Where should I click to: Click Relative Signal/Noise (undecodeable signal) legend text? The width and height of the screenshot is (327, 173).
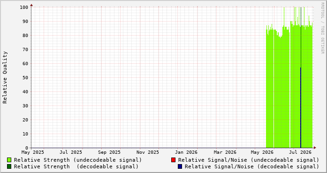(x=249, y=160)
